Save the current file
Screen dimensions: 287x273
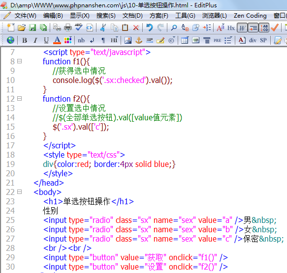(32, 28)
